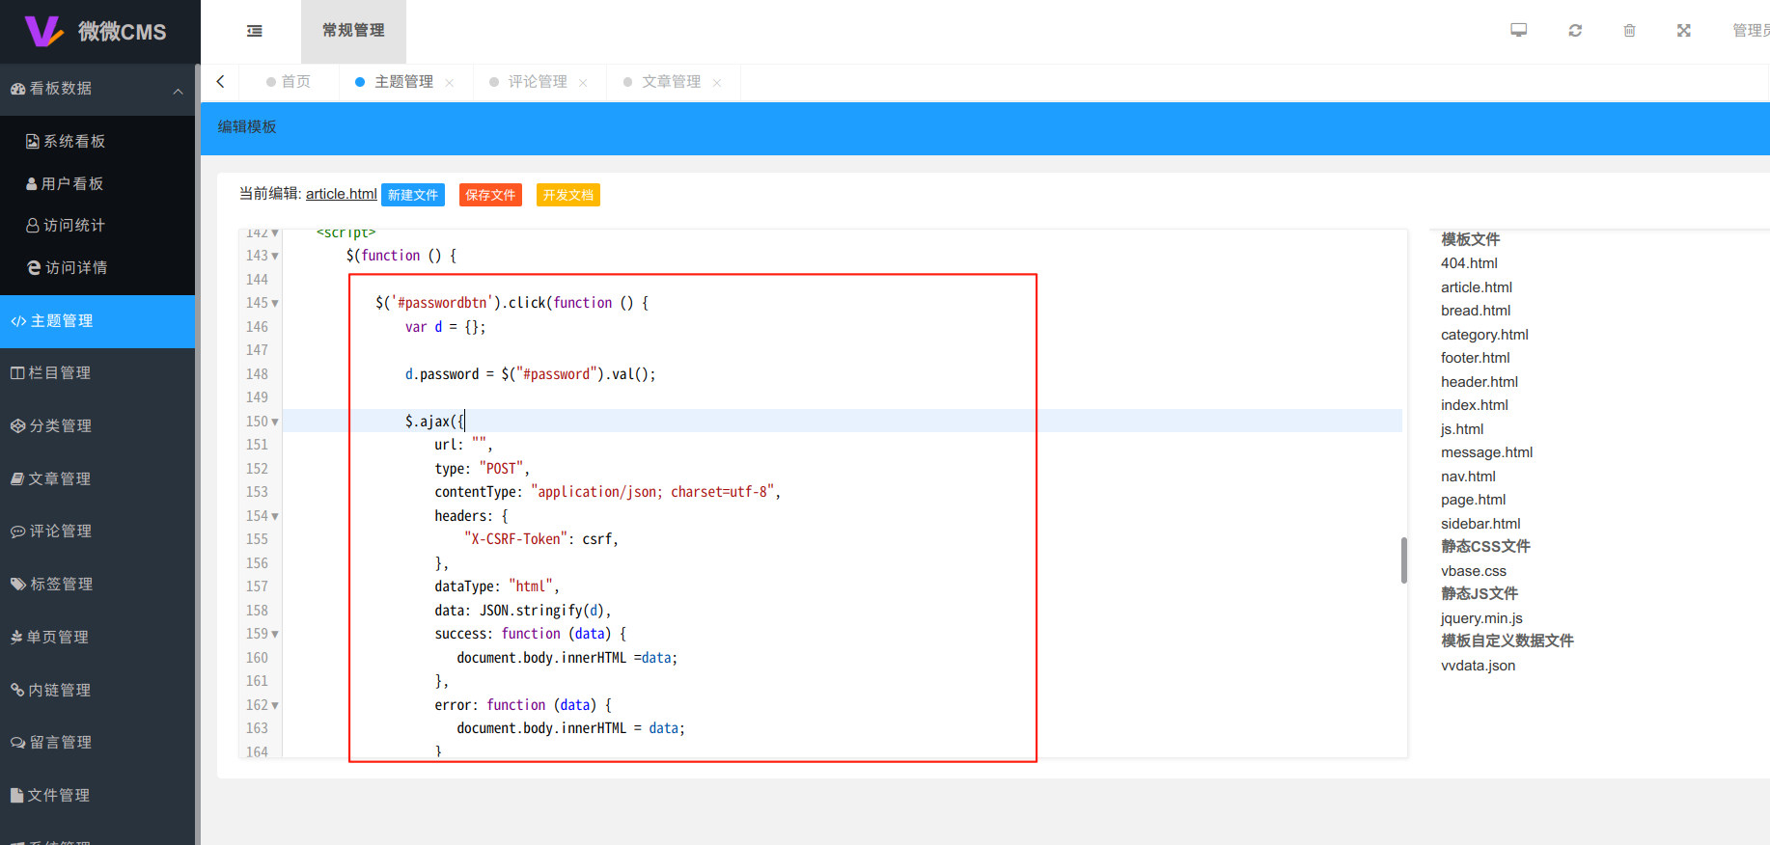Click the back arrow beside tabs

(x=221, y=82)
